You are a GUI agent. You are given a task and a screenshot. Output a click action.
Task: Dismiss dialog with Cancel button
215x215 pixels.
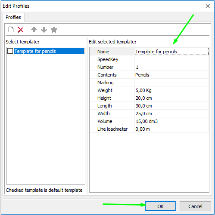pyautogui.click(x=195, y=206)
